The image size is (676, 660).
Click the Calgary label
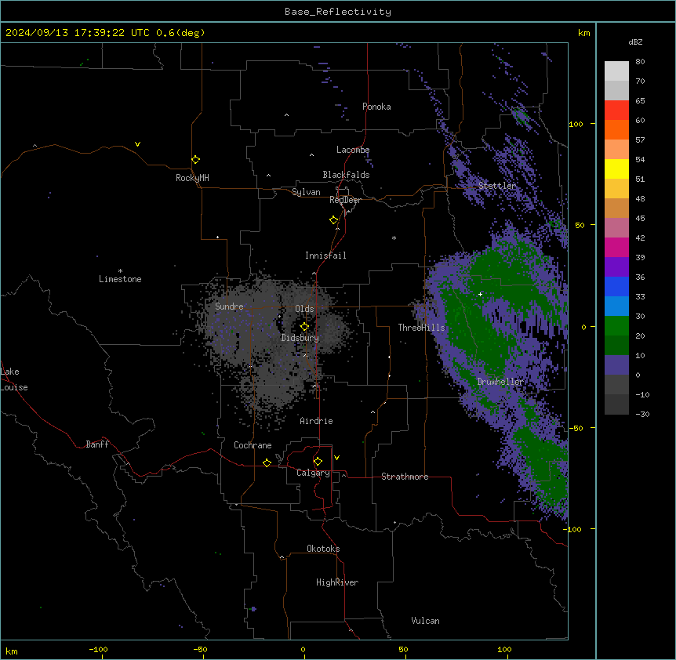314,473
